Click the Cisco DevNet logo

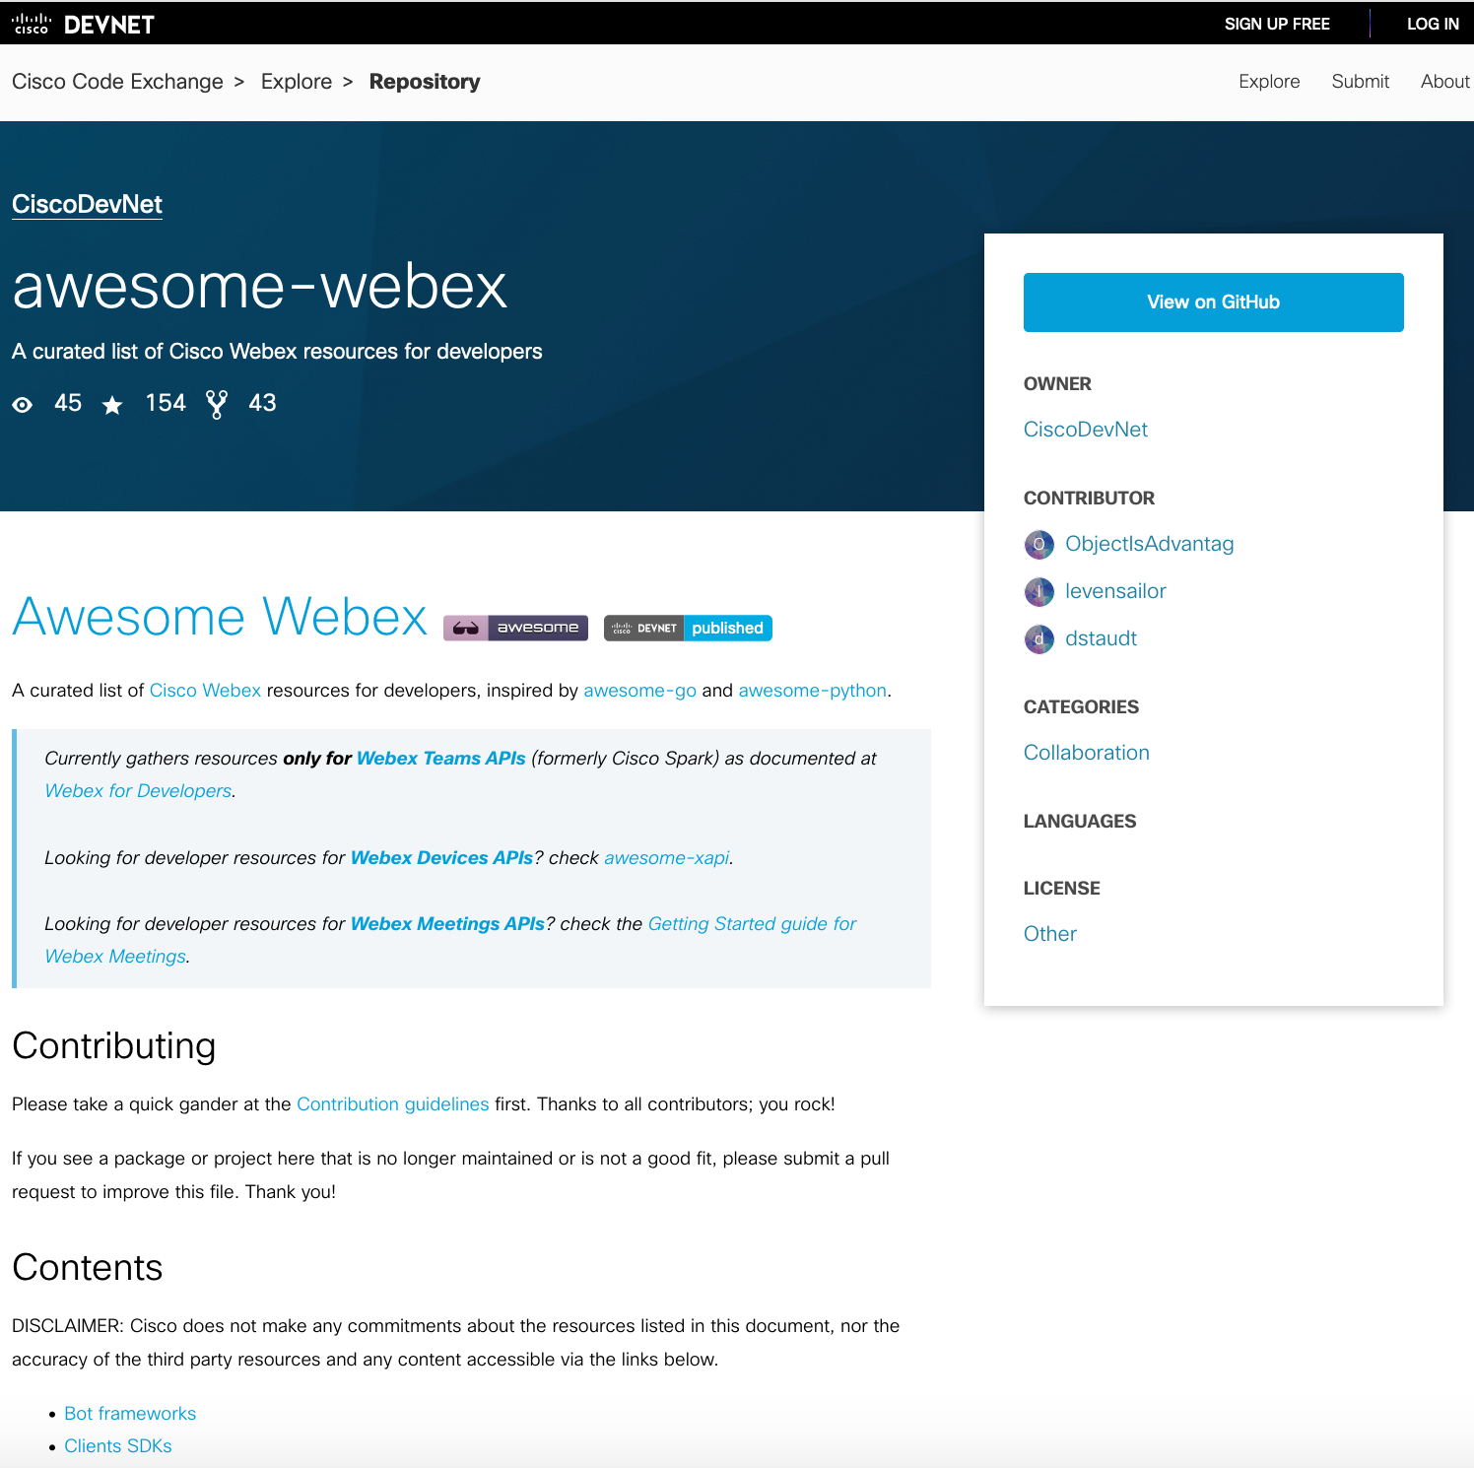pos(84,24)
